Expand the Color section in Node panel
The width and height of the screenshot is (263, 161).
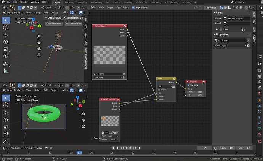point(217,29)
